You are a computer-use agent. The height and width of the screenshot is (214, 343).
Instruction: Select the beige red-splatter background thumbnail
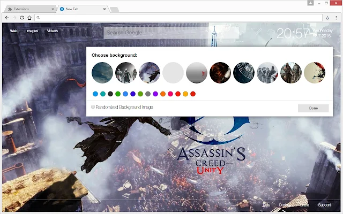315,73
